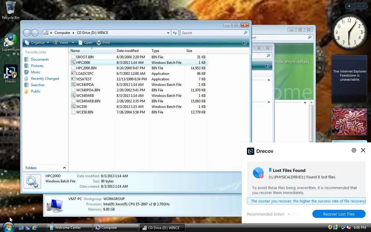Collapse second section chevron in Welcome Center

[x=269, y=102]
